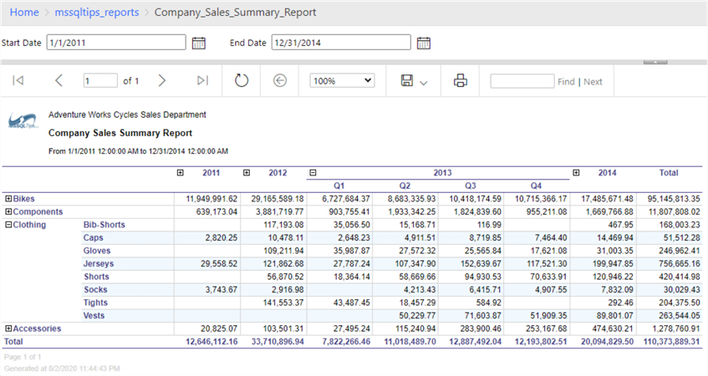Print the report
Image resolution: width=708 pixels, height=376 pixels.
coord(460,81)
